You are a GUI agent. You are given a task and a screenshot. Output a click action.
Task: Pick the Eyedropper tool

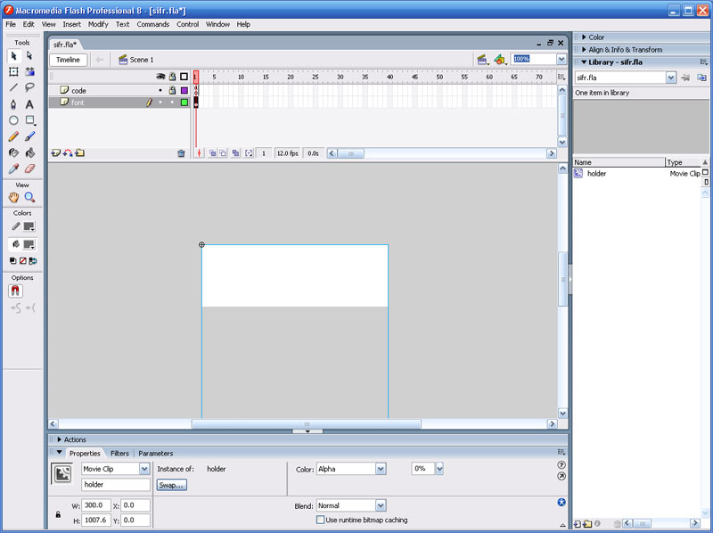click(x=13, y=168)
